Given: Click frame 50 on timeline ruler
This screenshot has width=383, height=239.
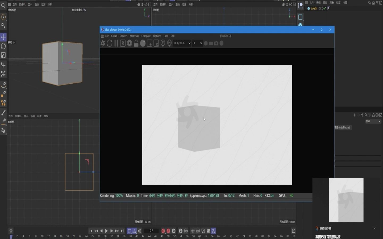Looking at the screenshot, I should 168,236.
